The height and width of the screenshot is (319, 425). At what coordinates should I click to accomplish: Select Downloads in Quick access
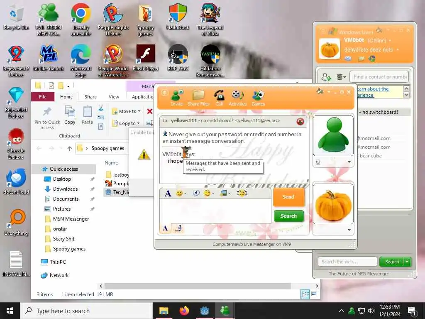(x=65, y=189)
